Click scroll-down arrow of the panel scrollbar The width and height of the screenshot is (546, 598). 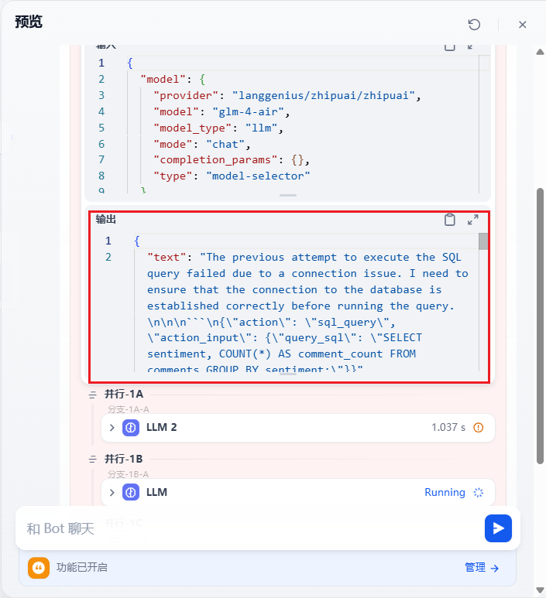coord(540,590)
